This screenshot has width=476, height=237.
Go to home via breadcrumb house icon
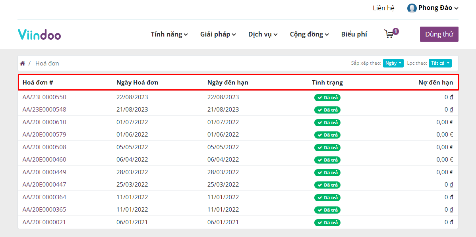23,64
